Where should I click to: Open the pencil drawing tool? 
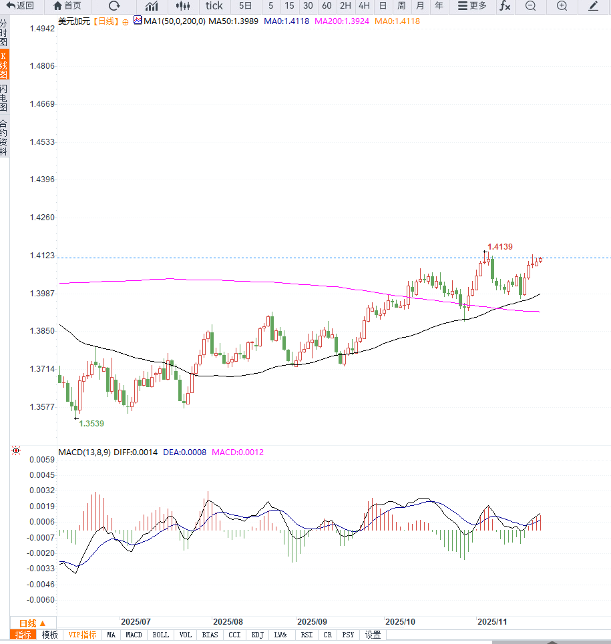click(594, 6)
